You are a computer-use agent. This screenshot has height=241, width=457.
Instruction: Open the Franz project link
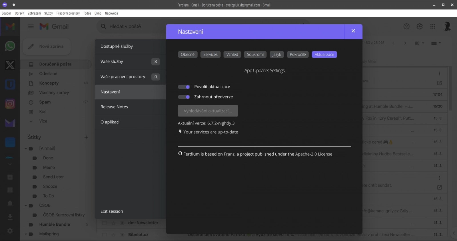click(229, 154)
